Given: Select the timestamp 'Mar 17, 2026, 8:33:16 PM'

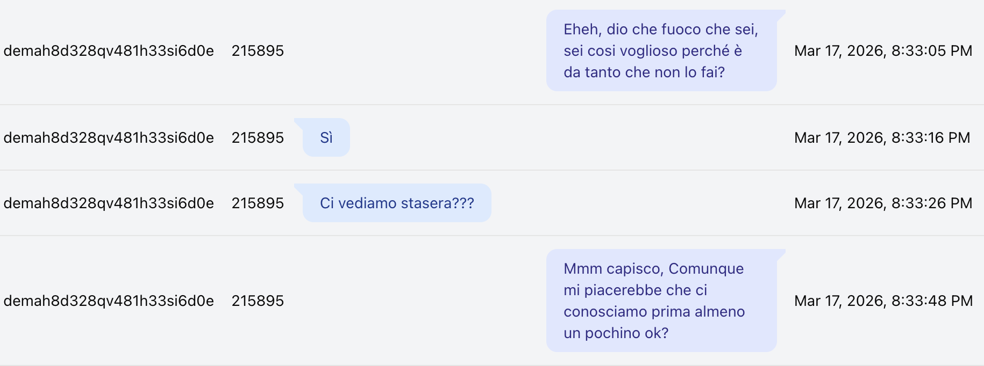Looking at the screenshot, I should pos(882,138).
